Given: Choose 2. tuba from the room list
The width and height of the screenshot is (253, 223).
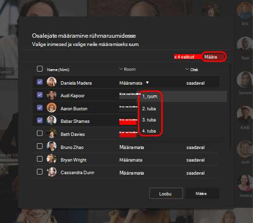Looking at the screenshot, I should (x=149, y=109).
